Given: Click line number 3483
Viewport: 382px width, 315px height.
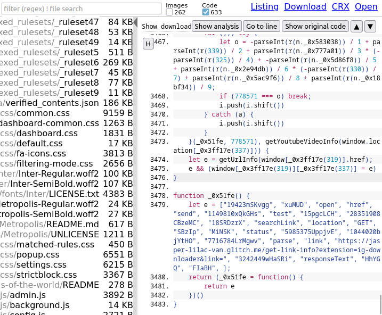Looking at the screenshot, I should [x=160, y=304].
